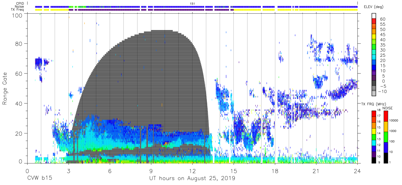
Task: Click the 24 tick on UT hours axis
Action: click(357, 171)
